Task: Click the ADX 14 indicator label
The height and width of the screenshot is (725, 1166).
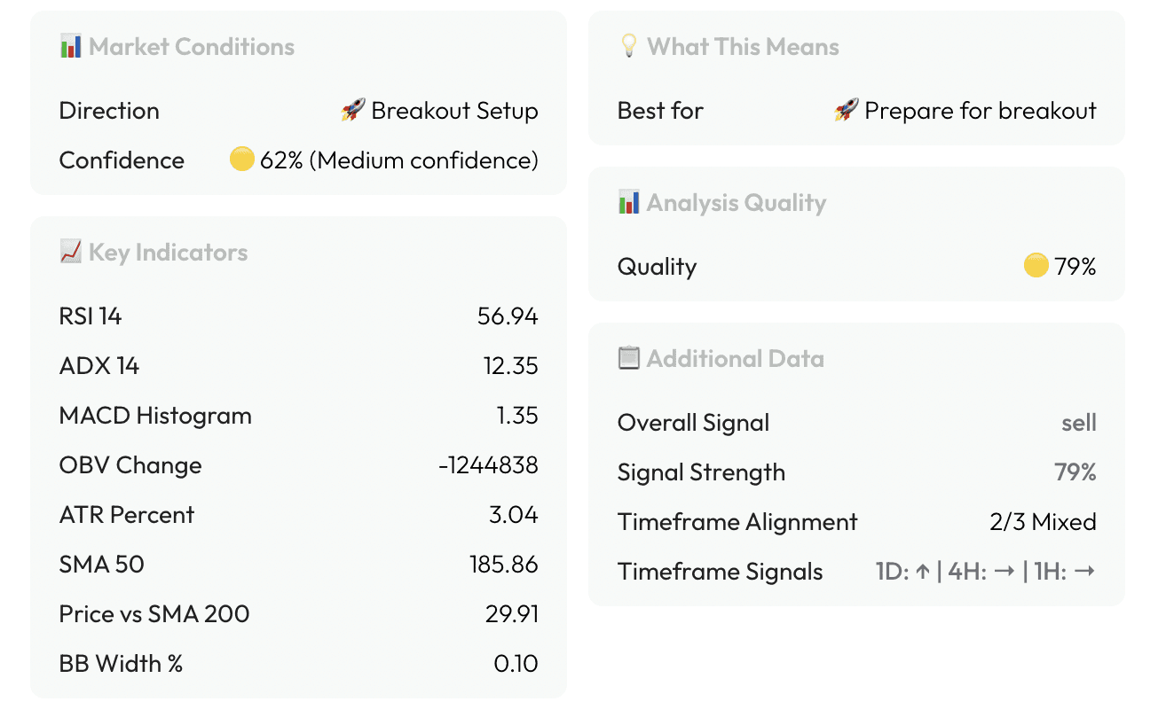Action: coord(99,366)
